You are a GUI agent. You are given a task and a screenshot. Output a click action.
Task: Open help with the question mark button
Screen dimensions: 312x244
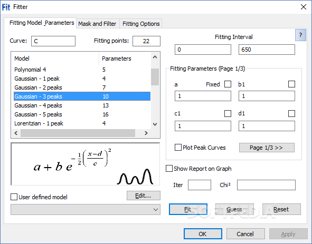point(300,35)
